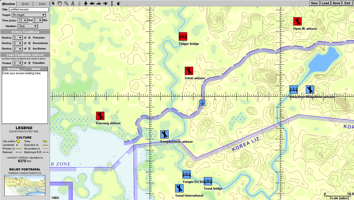Open the Weather dropdown
The width and height of the screenshot is (354, 200).
point(27,26)
